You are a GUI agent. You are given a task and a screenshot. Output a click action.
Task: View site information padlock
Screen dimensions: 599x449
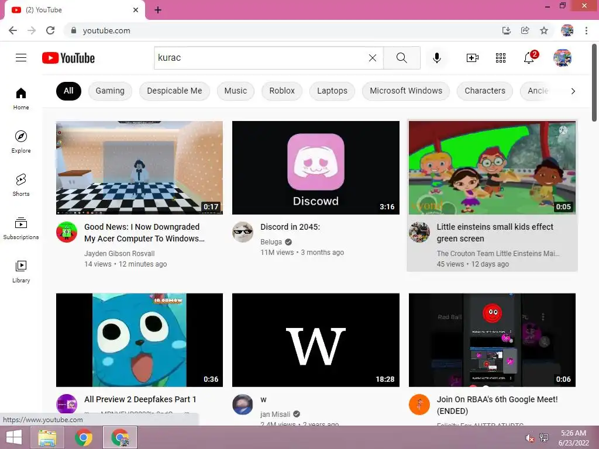coord(74,30)
